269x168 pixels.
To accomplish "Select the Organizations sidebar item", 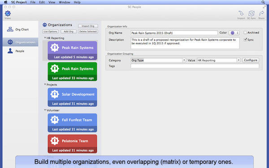I will [x=20, y=42].
